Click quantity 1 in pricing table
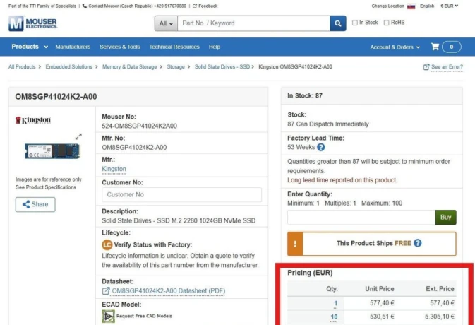 click(335, 303)
